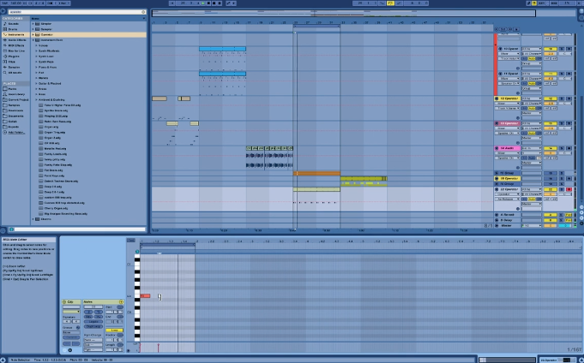The width and height of the screenshot is (584, 363).
Task: Click the Notes box round options button
Action: [x=121, y=301]
